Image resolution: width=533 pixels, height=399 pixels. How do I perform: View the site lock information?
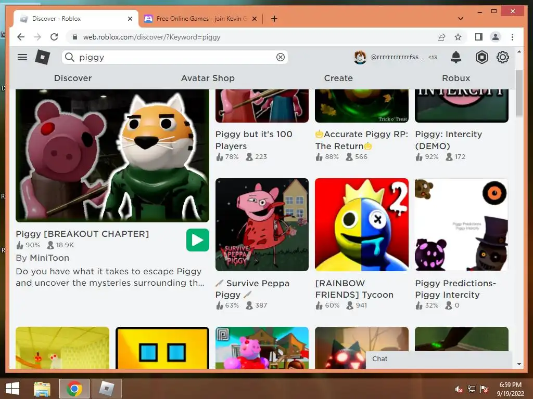tap(75, 37)
